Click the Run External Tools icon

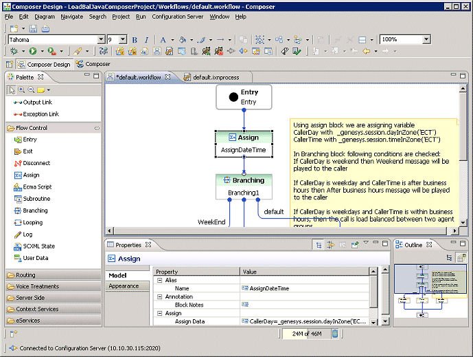pyautogui.click(x=52, y=51)
